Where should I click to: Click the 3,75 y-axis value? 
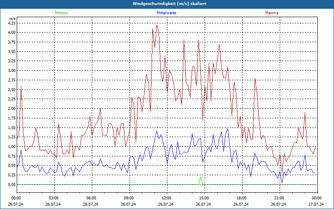[x=12, y=42]
